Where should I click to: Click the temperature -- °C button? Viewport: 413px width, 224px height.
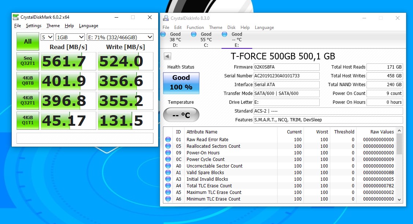tap(181, 115)
